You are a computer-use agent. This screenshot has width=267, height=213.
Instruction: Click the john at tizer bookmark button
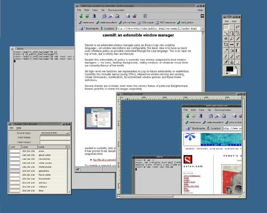[x=127, y=23]
